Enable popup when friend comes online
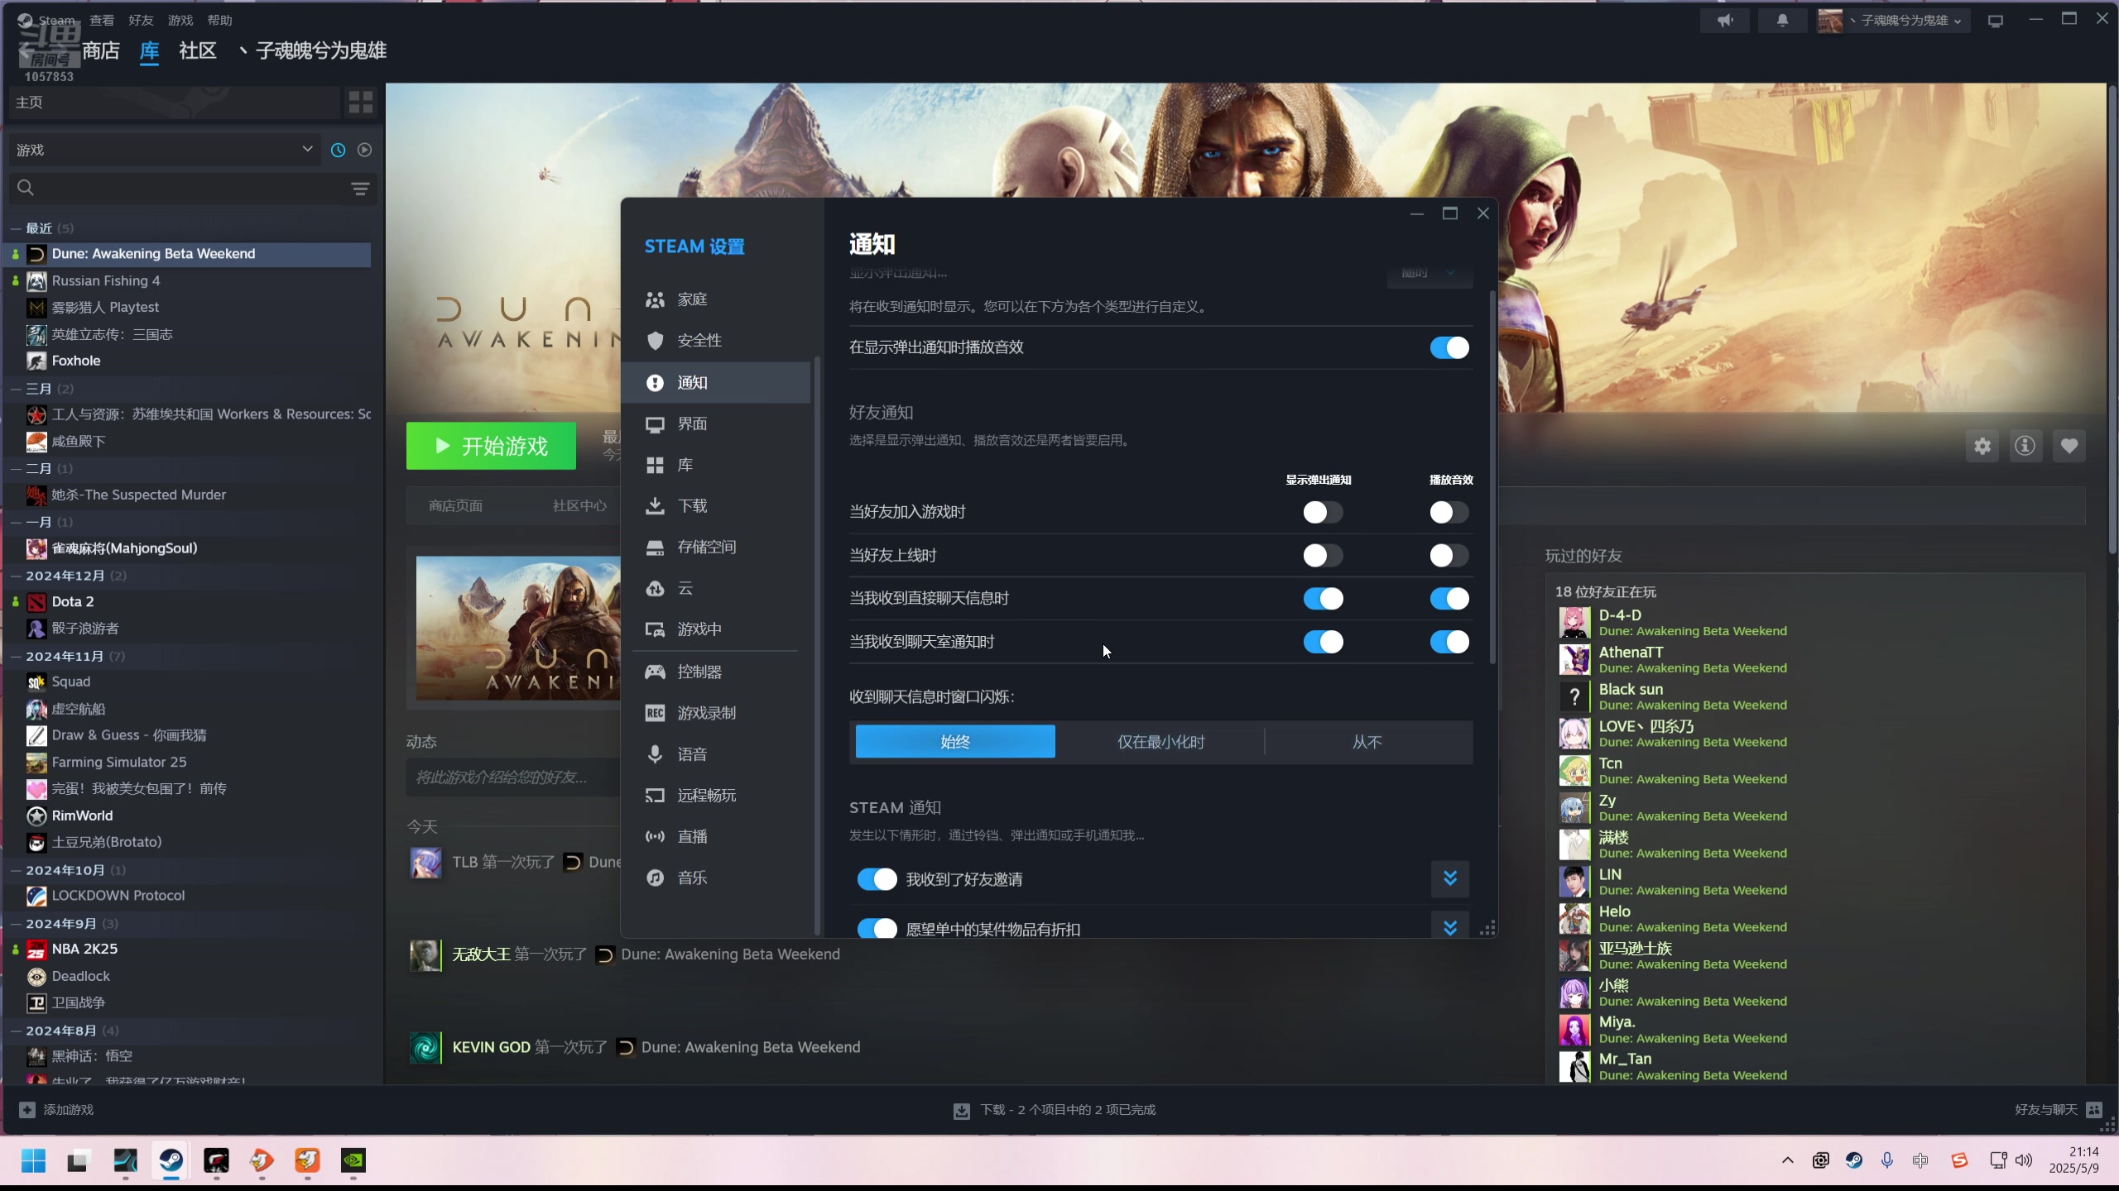Image resolution: width=2119 pixels, height=1191 pixels. point(1323,555)
